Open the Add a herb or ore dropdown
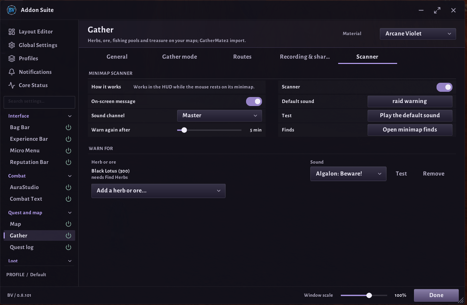 pyautogui.click(x=158, y=191)
